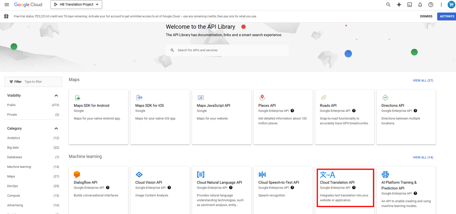Click the Directions API icon

(x=385, y=97)
